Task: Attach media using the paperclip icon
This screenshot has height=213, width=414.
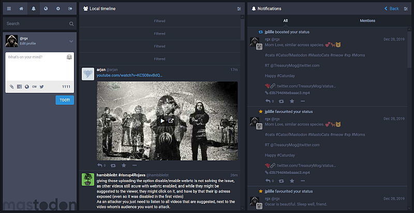Action: 12,87
